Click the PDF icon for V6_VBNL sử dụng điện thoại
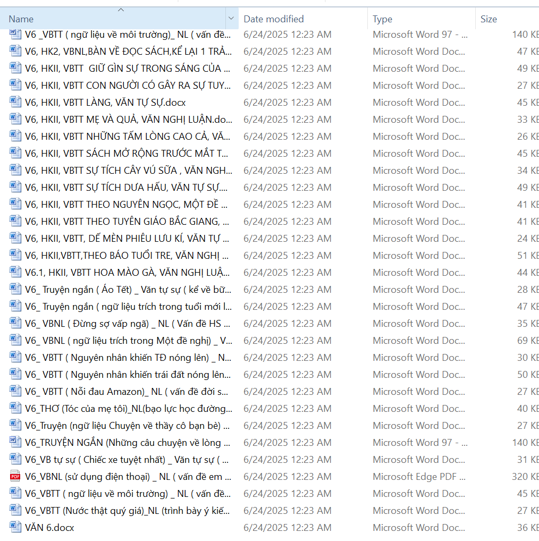 [15, 477]
